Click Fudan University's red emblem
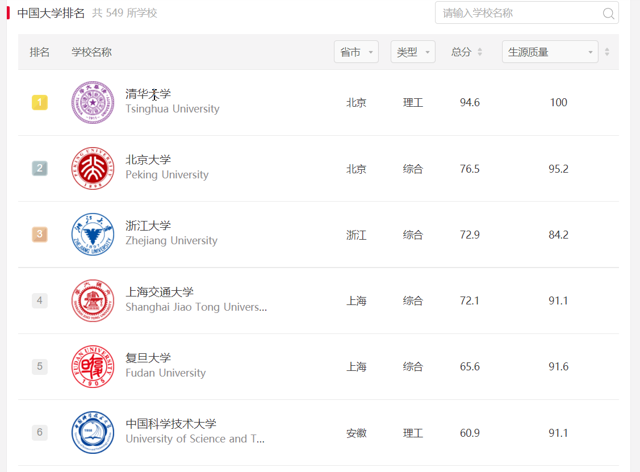 click(93, 366)
